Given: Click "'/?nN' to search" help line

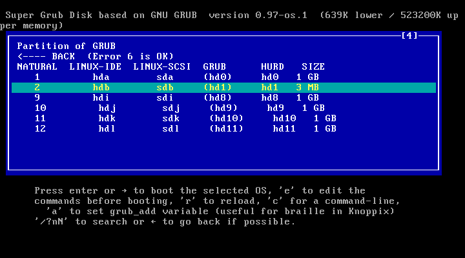Looking at the screenshot, I should (x=165, y=222).
